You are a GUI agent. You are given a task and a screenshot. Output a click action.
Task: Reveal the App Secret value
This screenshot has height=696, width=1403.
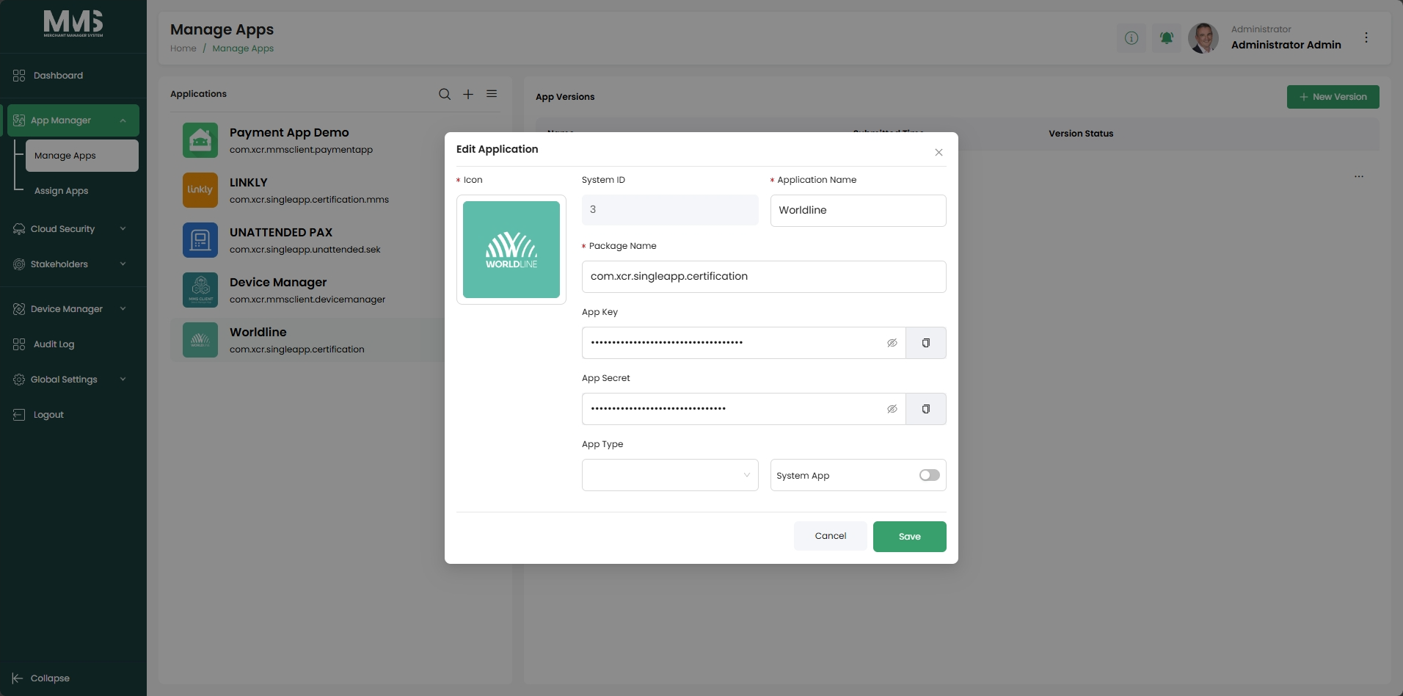point(892,409)
